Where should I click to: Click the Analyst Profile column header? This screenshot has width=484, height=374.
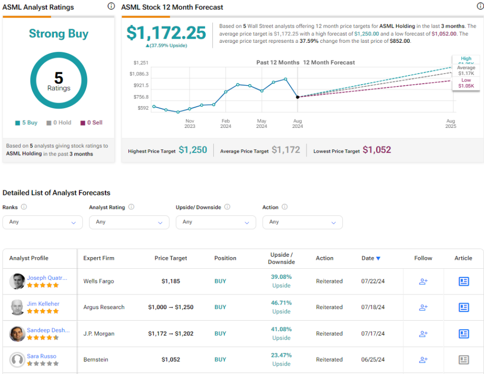click(x=29, y=258)
